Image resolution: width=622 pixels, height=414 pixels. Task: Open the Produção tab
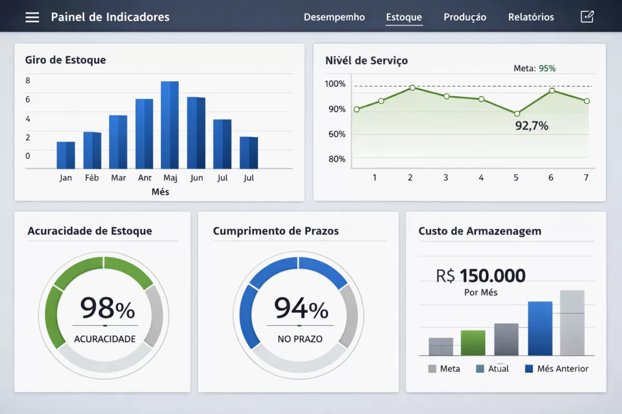tap(465, 17)
